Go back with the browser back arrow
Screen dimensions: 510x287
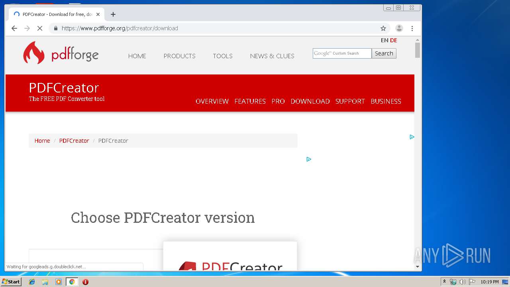click(14, 28)
